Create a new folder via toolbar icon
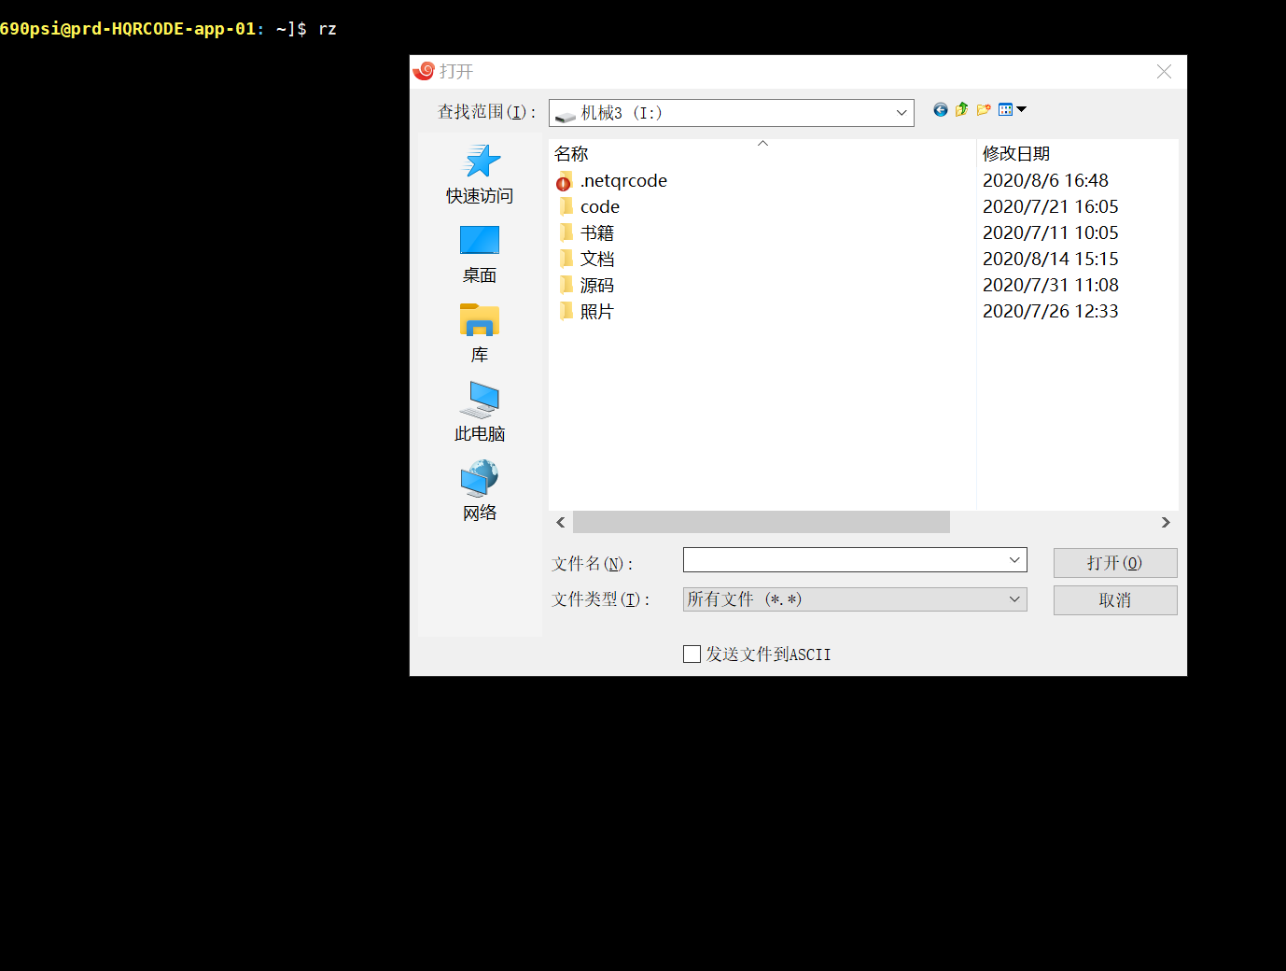The height and width of the screenshot is (971, 1286). pos(984,110)
